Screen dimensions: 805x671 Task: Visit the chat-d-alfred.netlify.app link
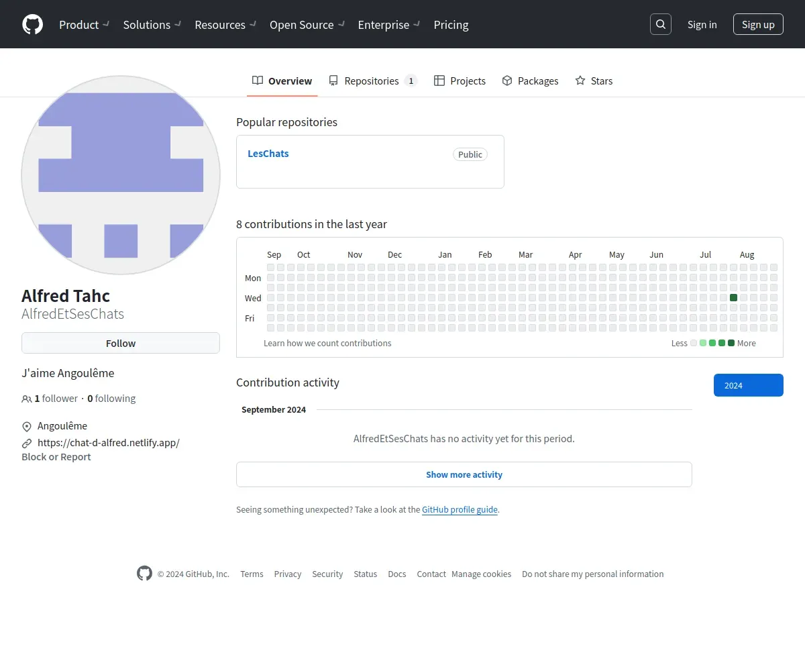(109, 443)
